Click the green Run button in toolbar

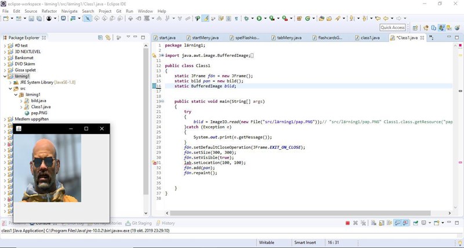259,19
